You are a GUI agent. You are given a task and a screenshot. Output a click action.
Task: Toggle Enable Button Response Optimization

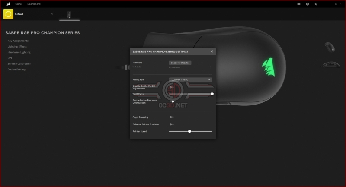(172, 101)
